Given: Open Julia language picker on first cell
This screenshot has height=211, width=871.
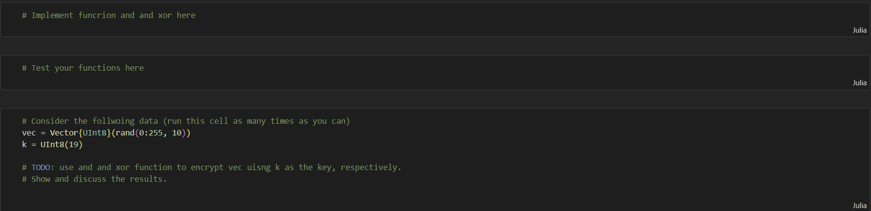Looking at the screenshot, I should tap(859, 30).
